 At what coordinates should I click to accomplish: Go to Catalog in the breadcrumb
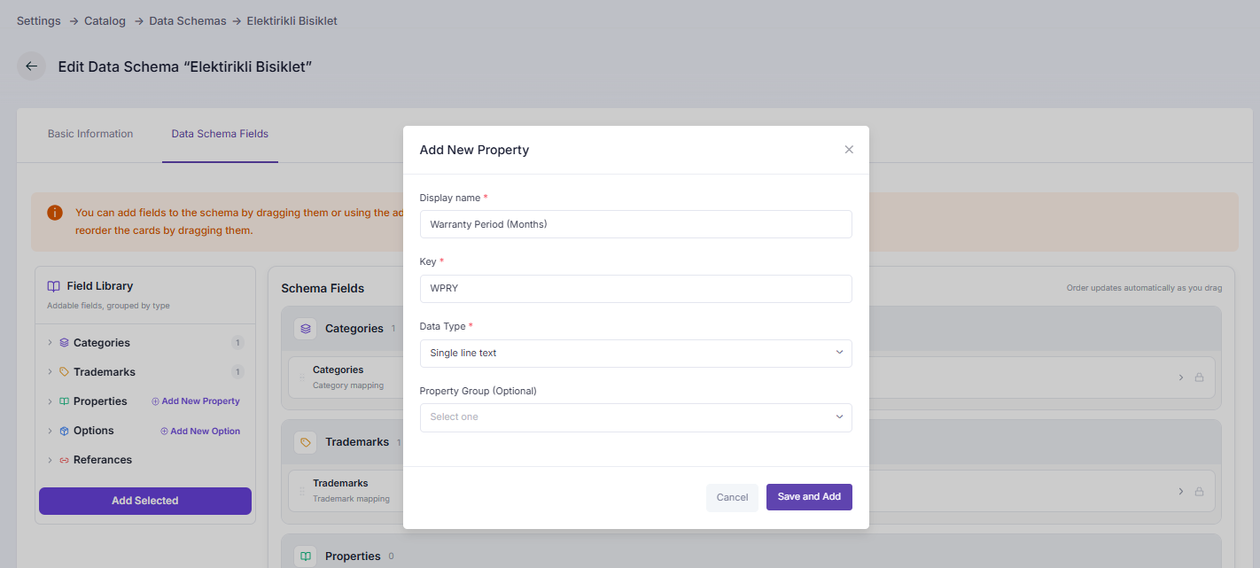[x=105, y=20]
